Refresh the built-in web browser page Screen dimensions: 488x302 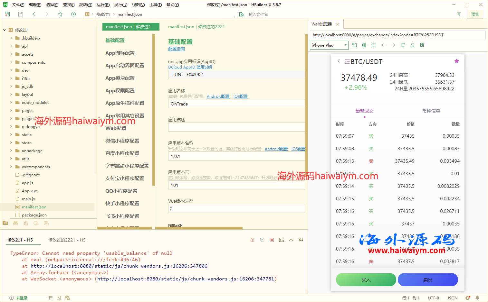[x=403, y=45]
